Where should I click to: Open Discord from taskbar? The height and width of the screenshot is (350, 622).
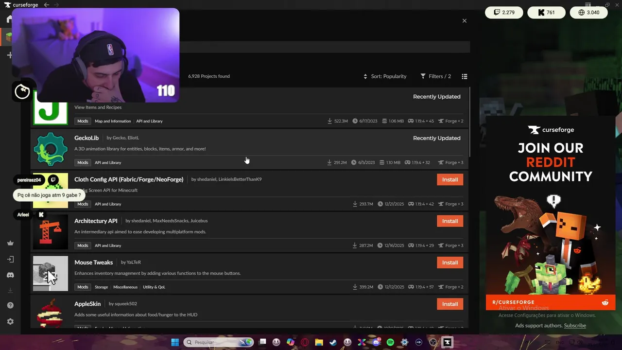[376, 342]
